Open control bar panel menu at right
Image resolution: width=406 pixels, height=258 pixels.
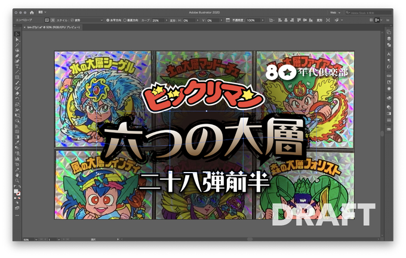[388, 20]
